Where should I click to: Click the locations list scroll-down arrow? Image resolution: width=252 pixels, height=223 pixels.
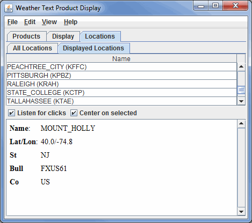pos(241,101)
